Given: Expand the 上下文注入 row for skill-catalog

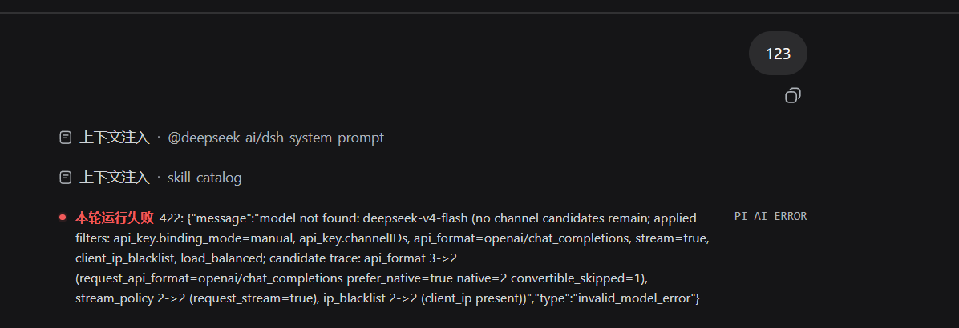Looking at the screenshot, I should (x=115, y=178).
